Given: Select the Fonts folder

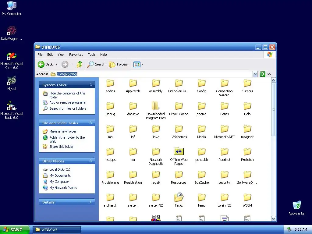Looking at the screenshot, I should coord(225,109).
